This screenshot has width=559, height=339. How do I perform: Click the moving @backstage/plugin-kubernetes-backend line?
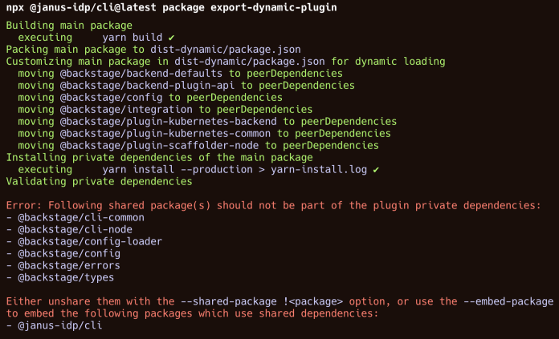[x=207, y=122]
